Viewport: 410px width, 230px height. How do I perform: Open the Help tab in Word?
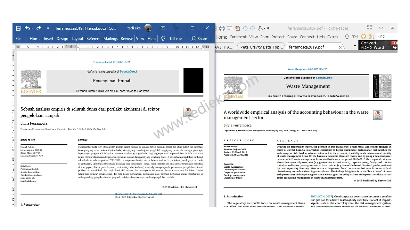152,39
